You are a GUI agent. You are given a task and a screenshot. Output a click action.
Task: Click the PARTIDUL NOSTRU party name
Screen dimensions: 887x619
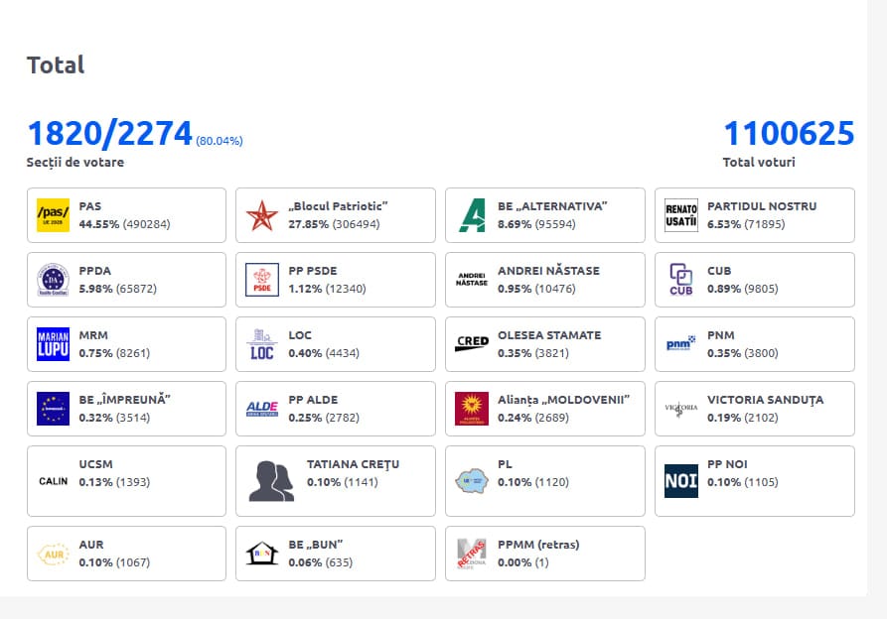(762, 206)
